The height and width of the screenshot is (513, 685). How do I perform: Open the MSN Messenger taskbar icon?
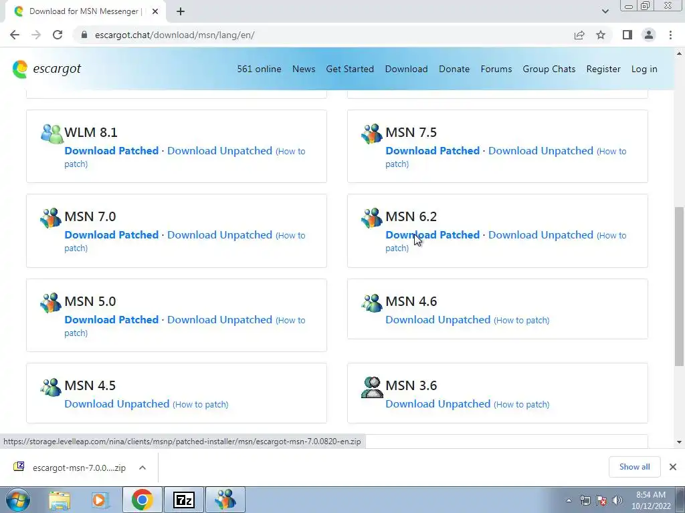[x=225, y=500]
